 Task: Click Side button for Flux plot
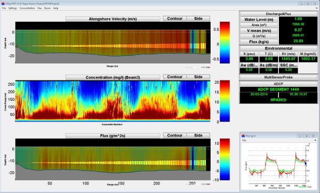(198, 135)
